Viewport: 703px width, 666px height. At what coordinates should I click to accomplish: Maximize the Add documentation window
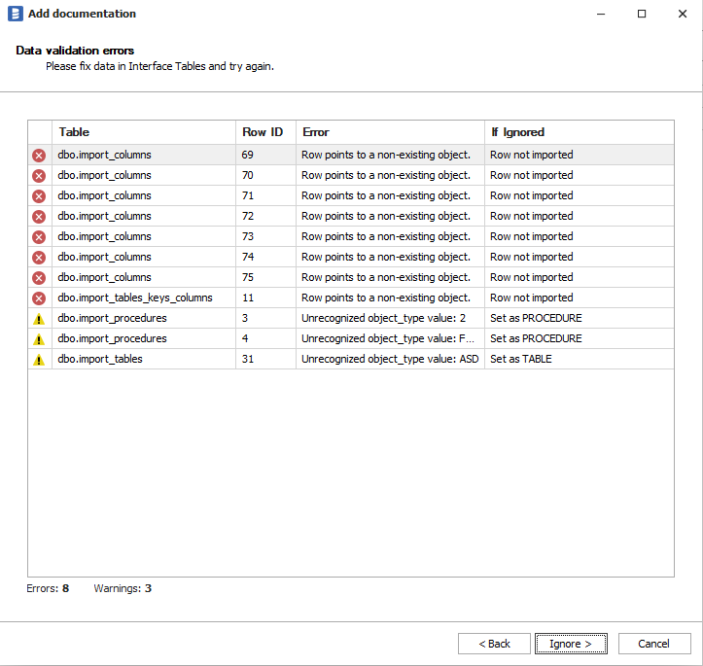click(x=642, y=14)
